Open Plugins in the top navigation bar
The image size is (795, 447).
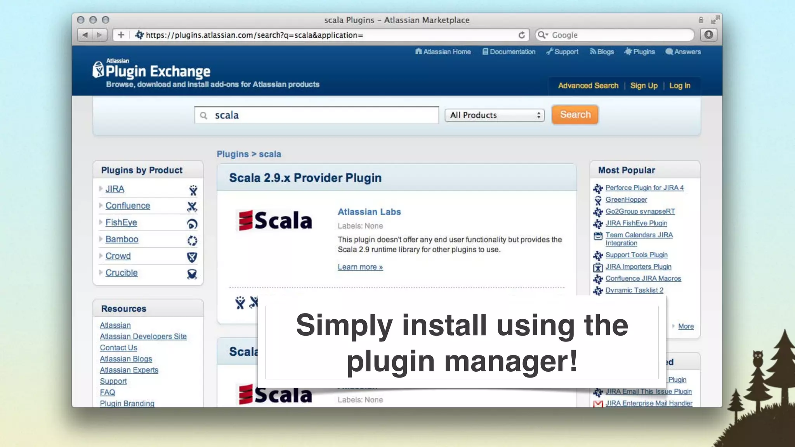coord(639,52)
